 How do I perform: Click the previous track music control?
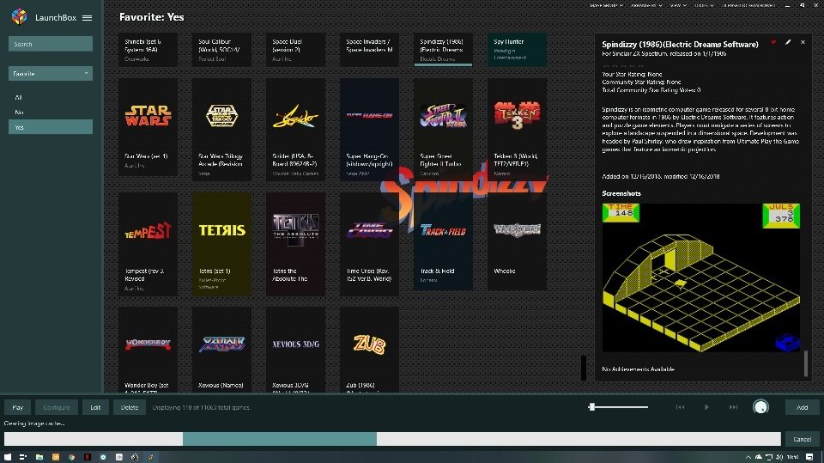click(x=680, y=407)
